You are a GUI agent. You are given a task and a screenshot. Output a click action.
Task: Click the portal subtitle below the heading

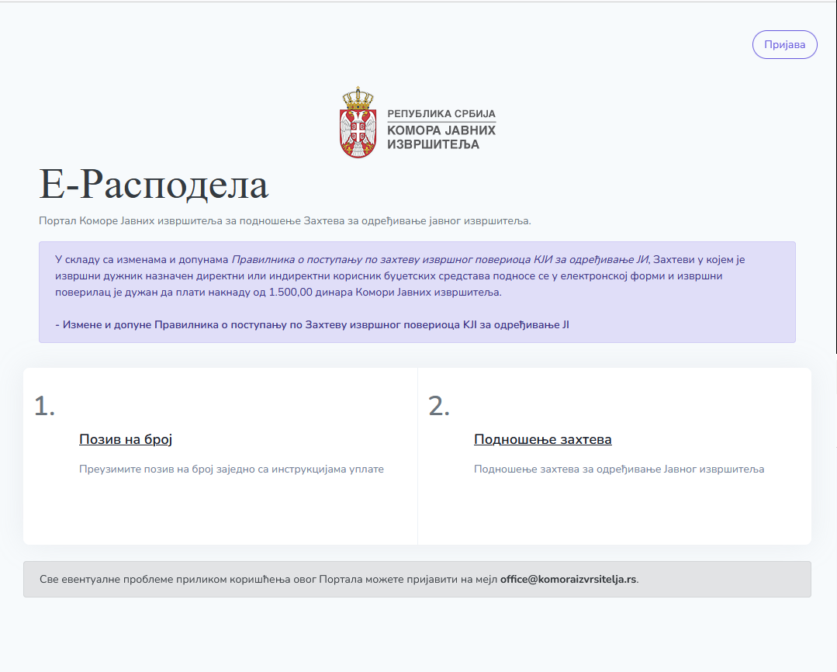coord(285,220)
